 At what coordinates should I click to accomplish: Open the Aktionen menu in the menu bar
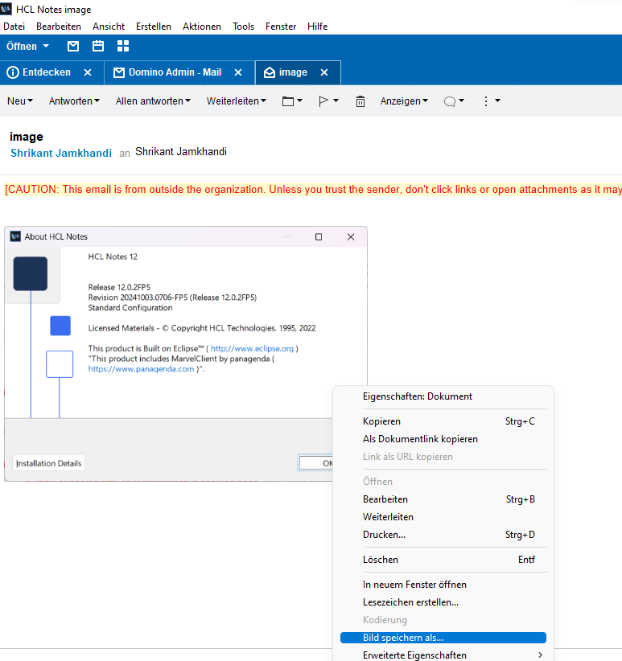[201, 27]
